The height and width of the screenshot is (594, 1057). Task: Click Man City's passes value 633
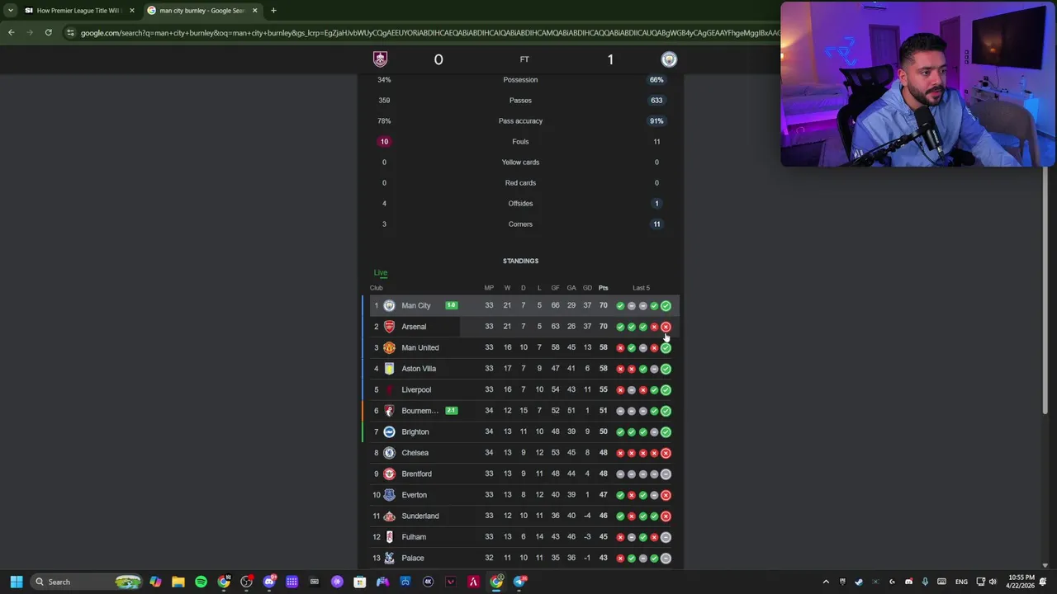click(x=656, y=100)
